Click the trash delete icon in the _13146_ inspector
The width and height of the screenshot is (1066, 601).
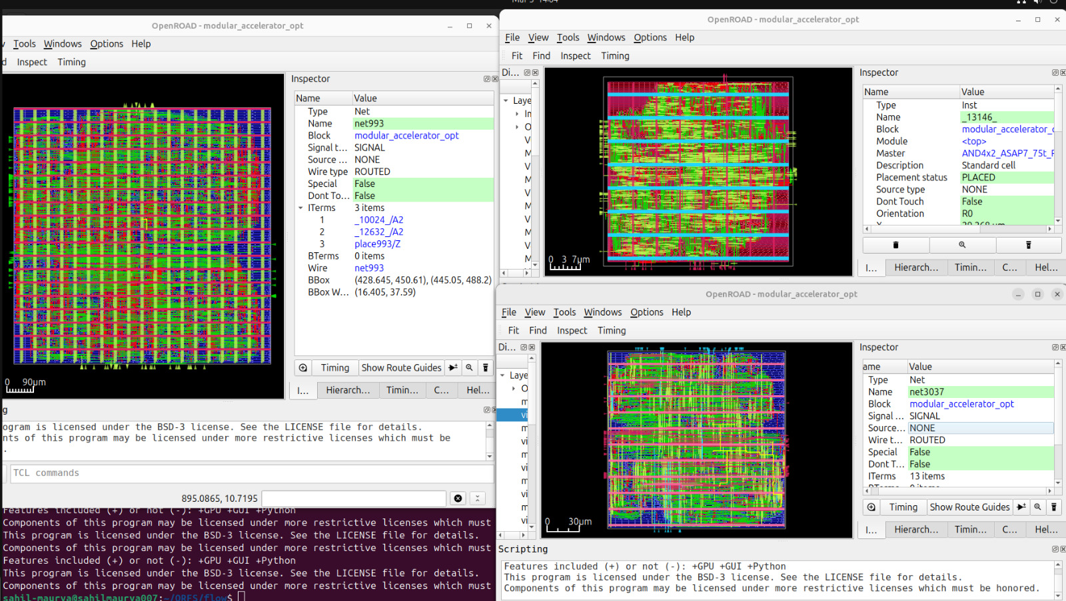pos(895,245)
